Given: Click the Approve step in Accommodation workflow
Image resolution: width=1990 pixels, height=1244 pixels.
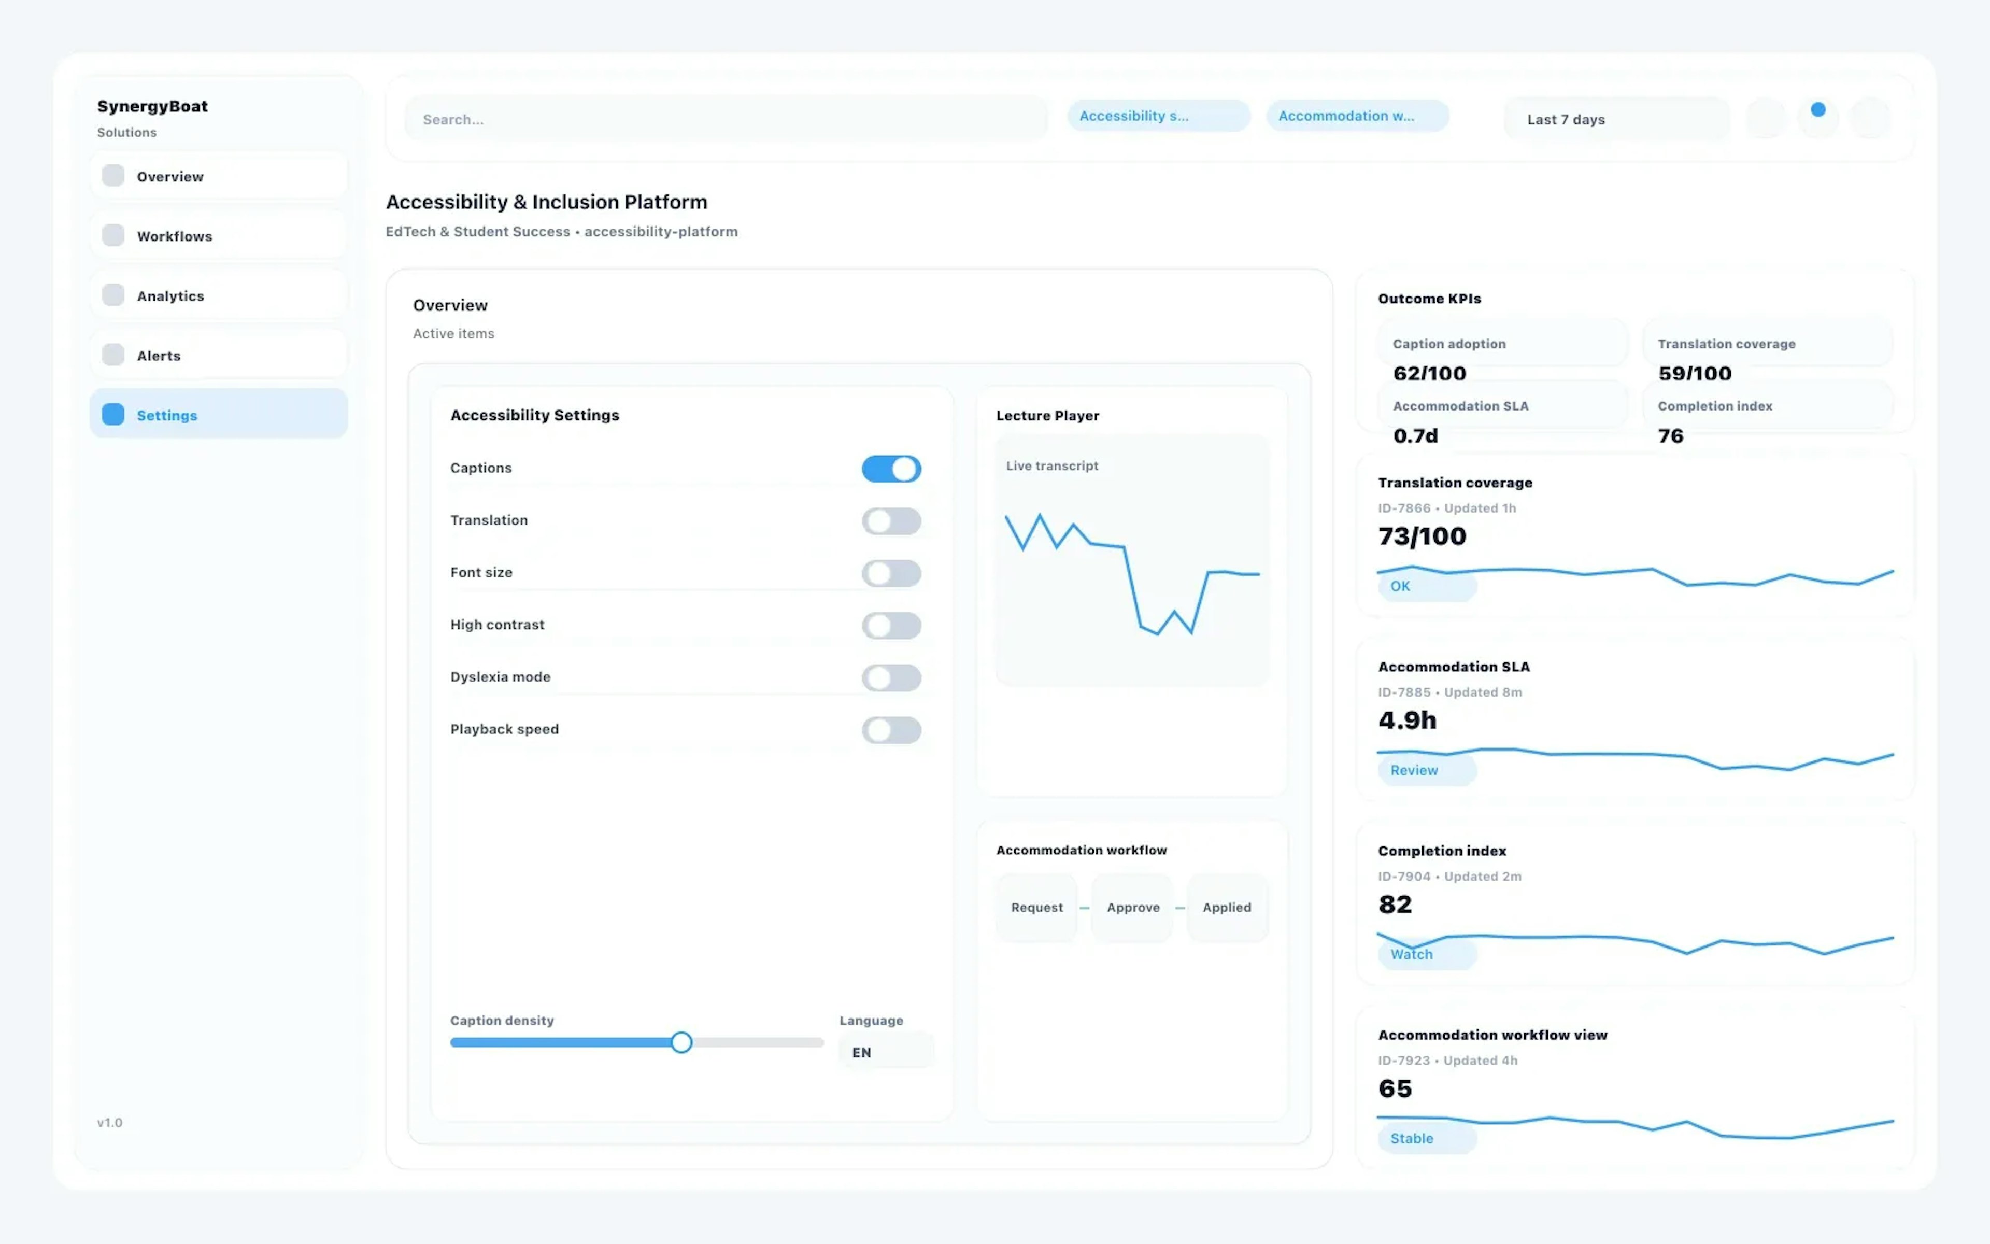Looking at the screenshot, I should (1132, 907).
